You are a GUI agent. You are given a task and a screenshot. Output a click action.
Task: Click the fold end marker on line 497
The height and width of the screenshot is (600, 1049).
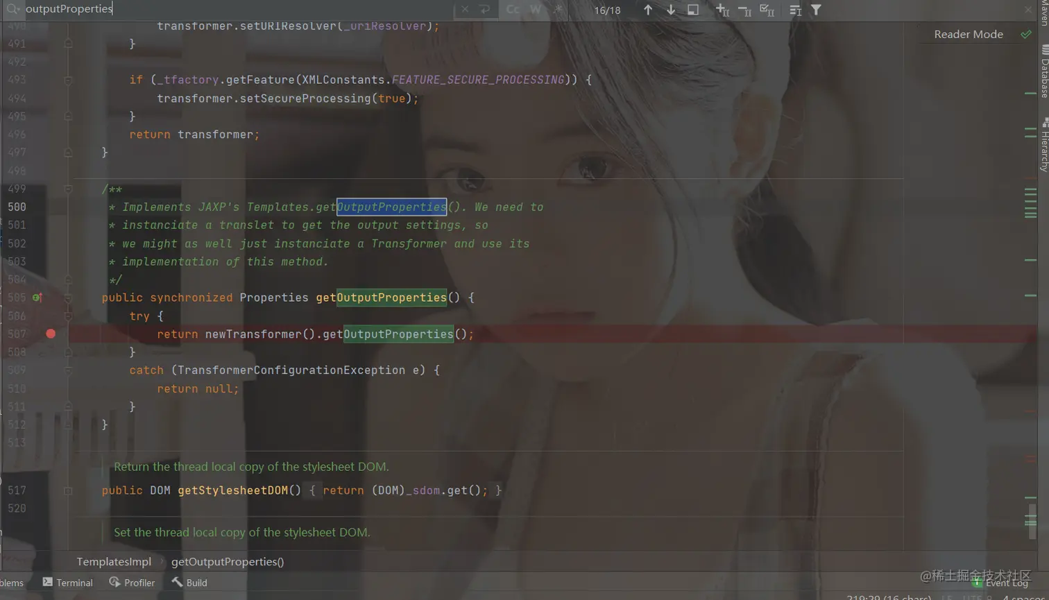(x=68, y=152)
